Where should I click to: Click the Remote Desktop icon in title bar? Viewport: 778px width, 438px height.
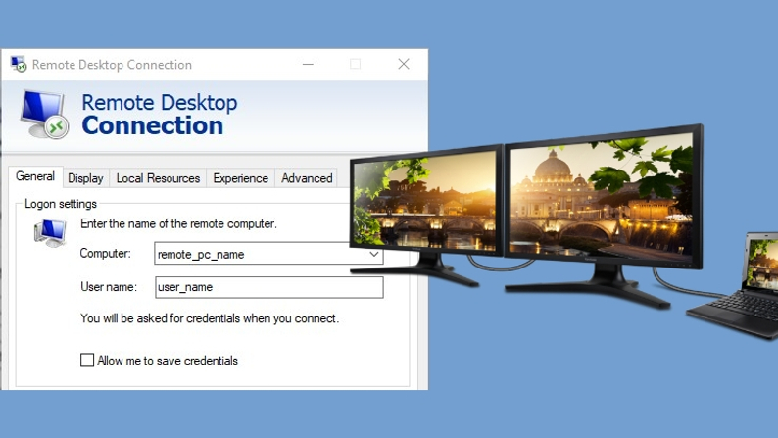pos(18,65)
